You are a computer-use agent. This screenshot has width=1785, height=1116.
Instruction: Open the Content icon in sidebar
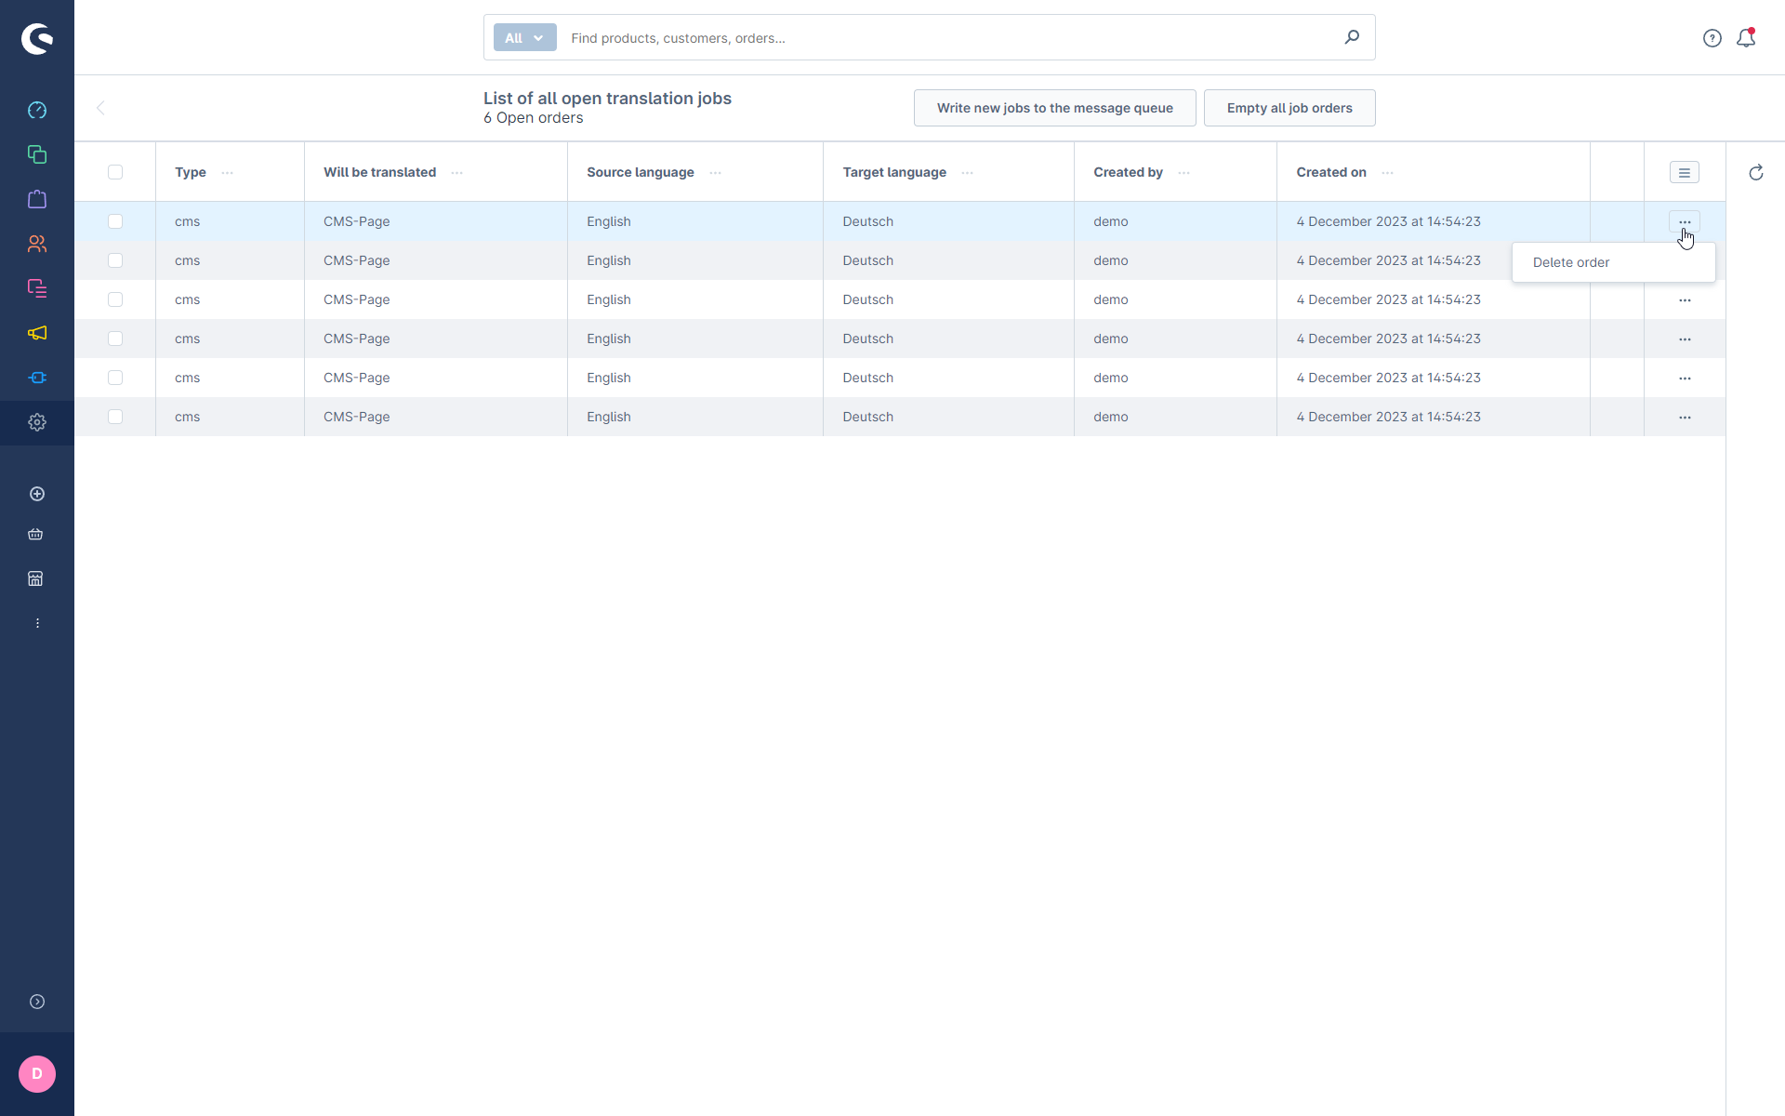coord(37,288)
